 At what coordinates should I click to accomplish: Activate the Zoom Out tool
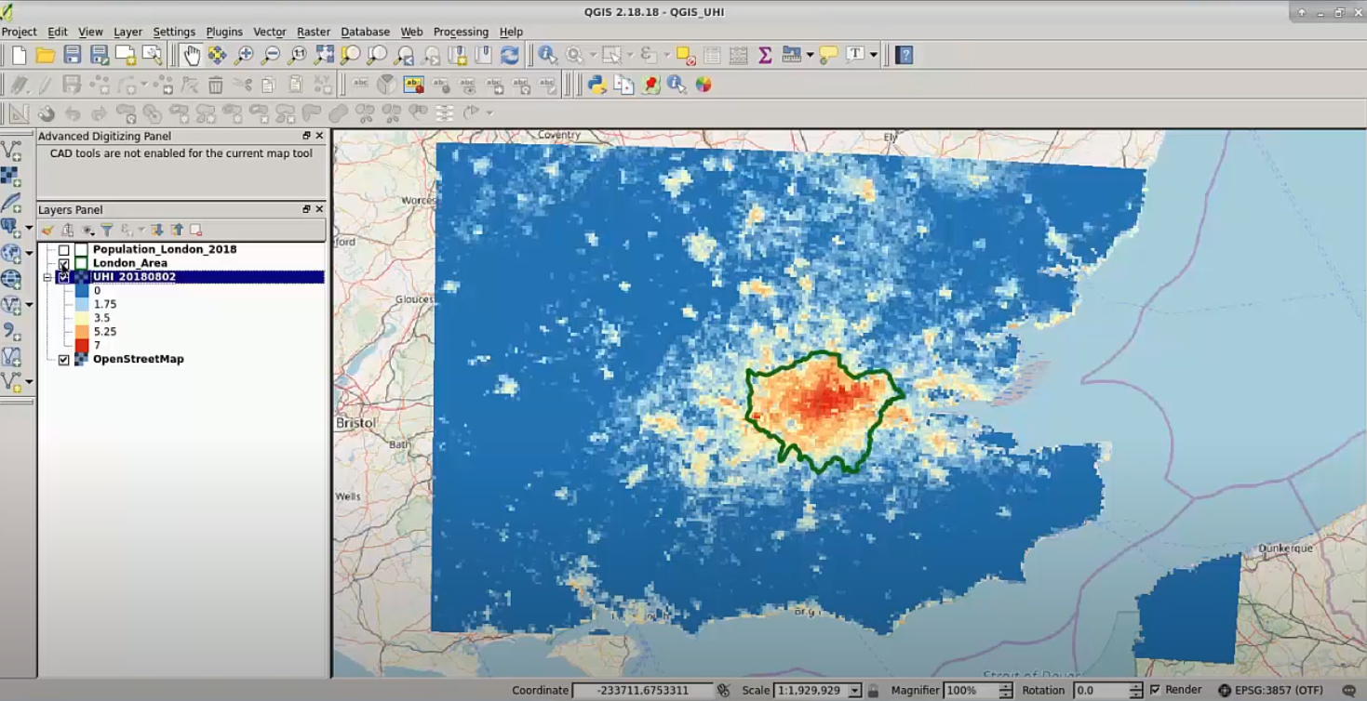coord(271,55)
